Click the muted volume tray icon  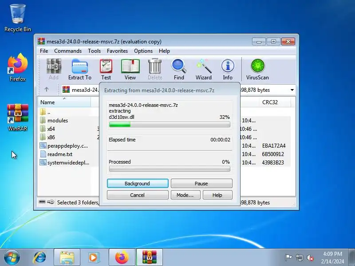[310, 258]
